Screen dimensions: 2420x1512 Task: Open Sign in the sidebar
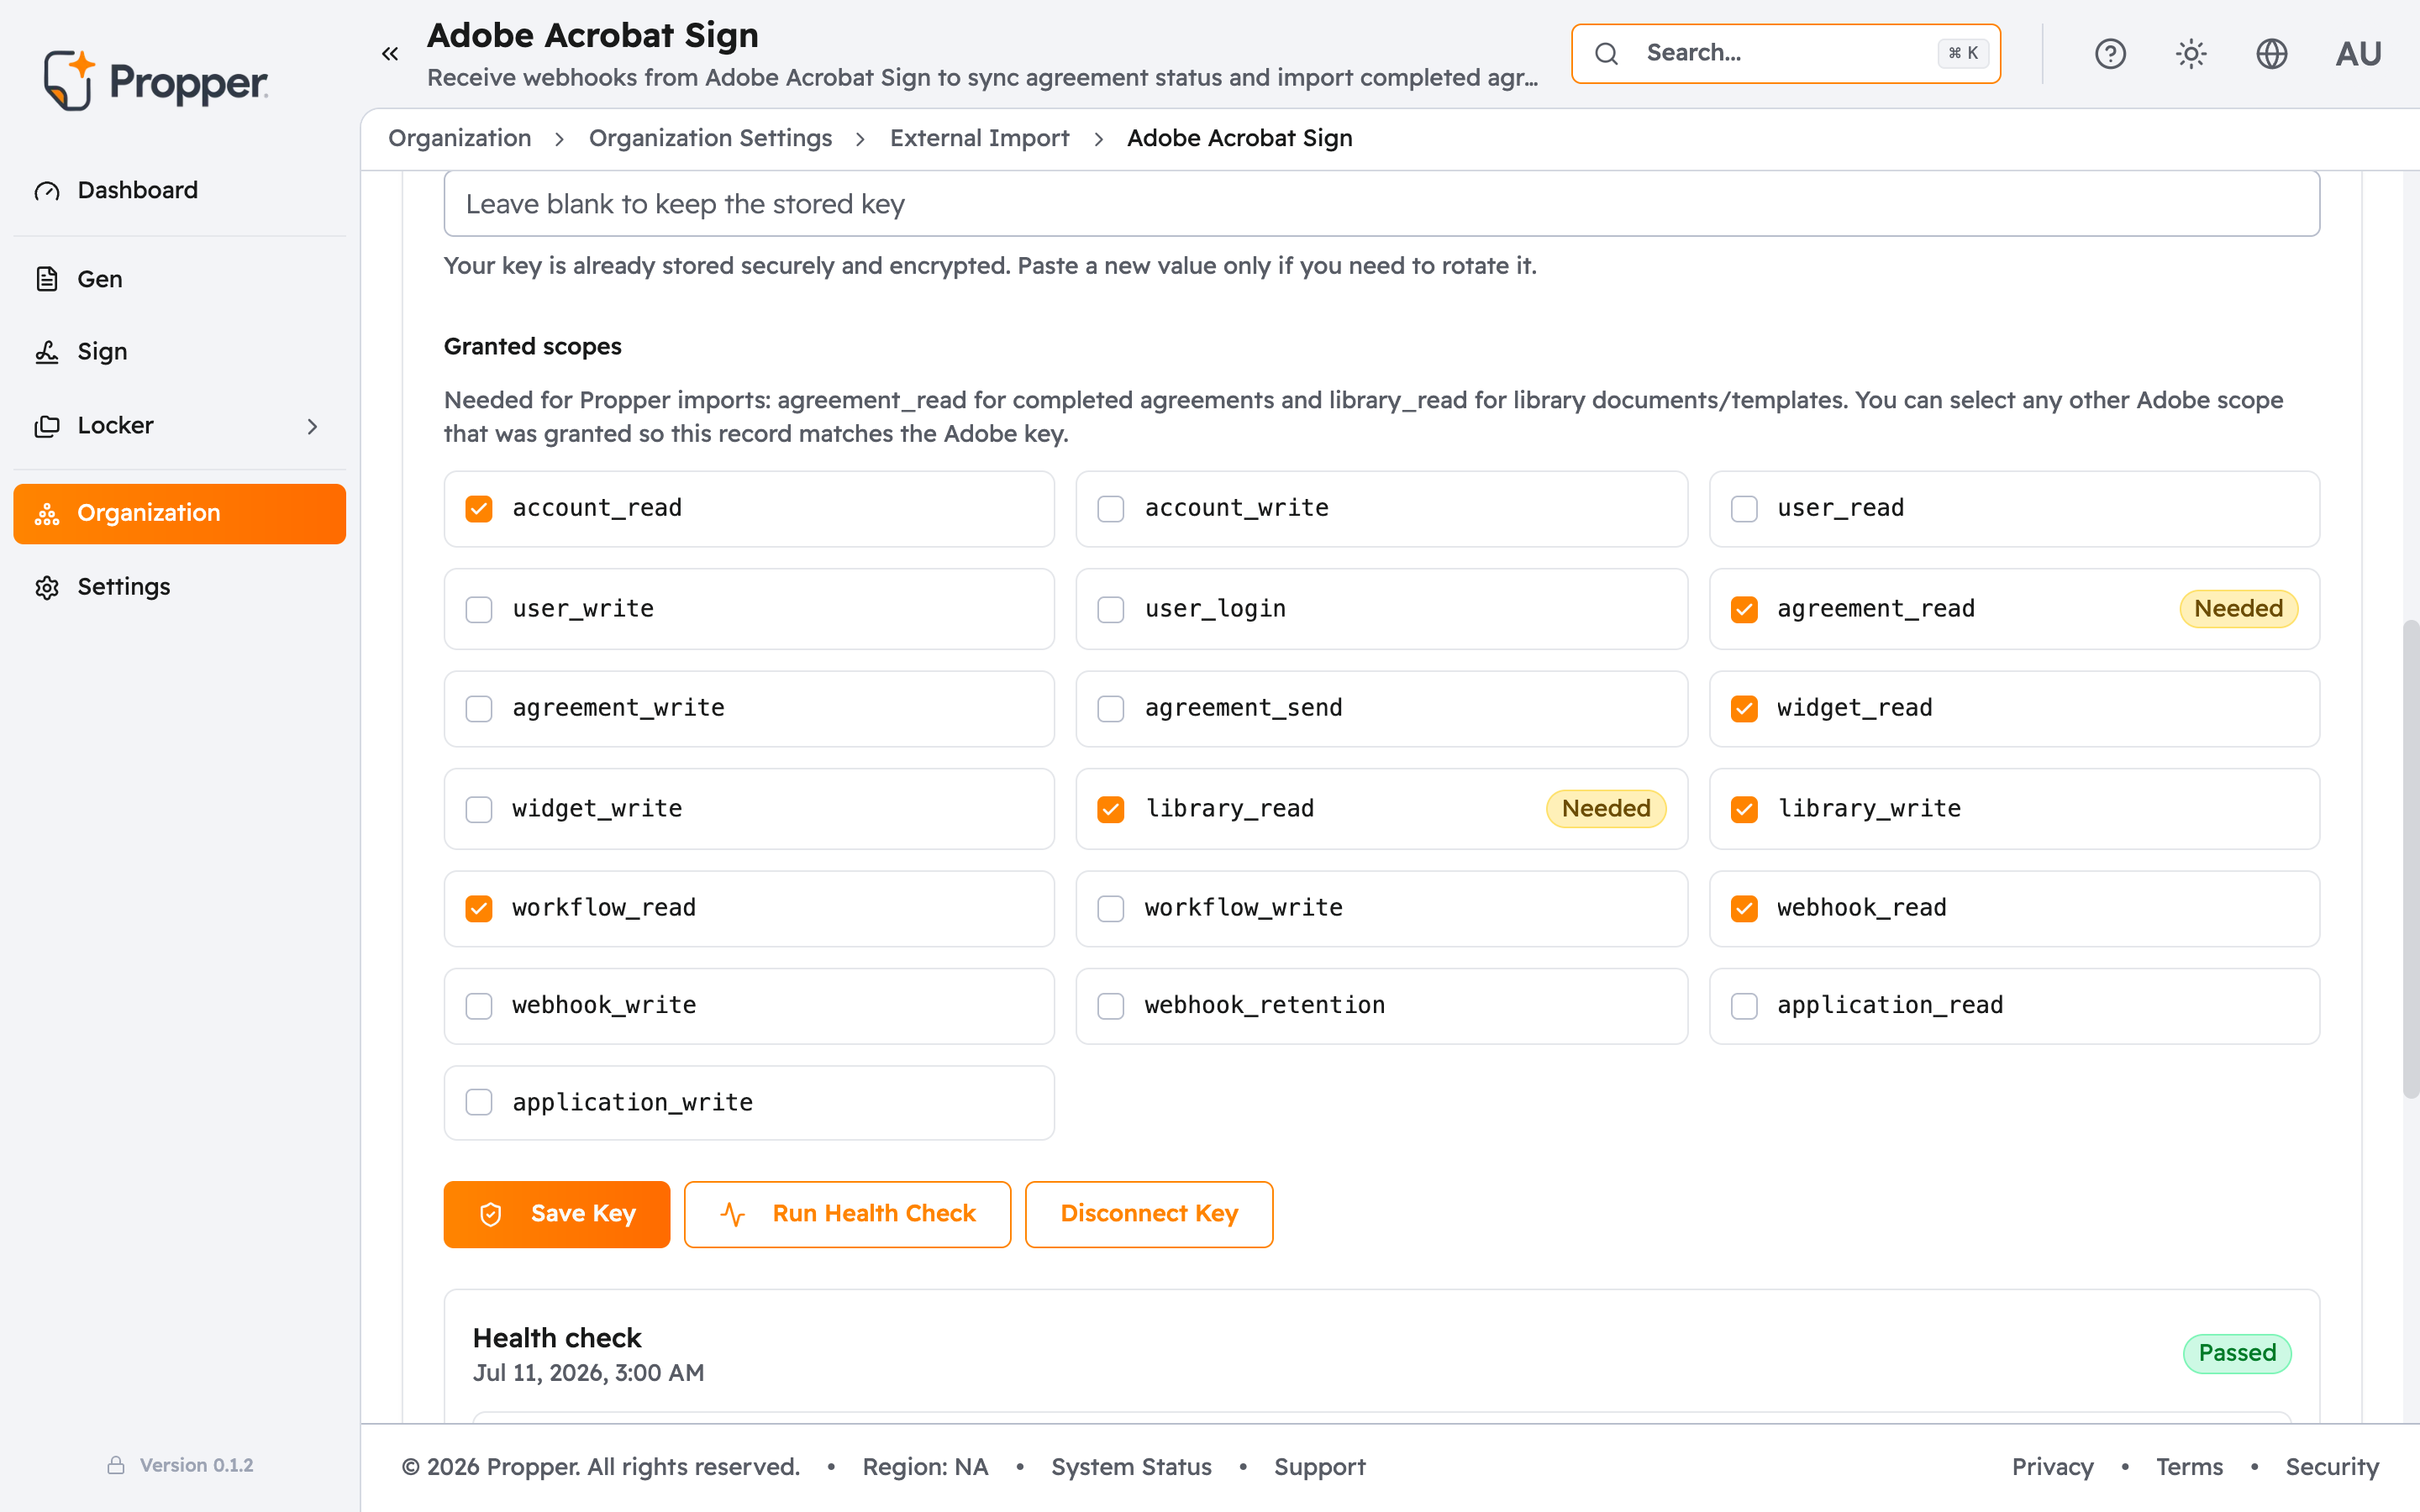(x=180, y=352)
